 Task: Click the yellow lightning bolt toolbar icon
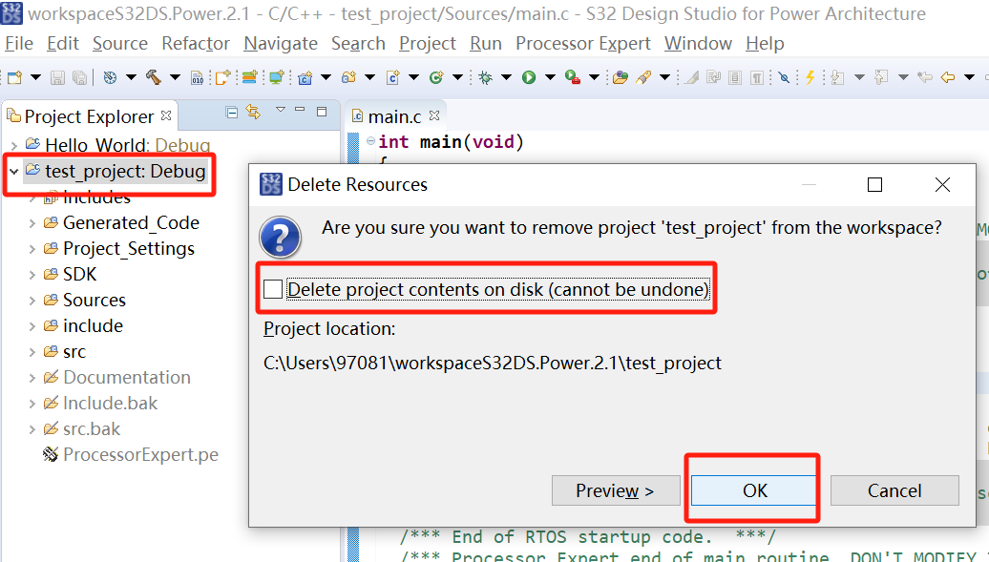(810, 77)
